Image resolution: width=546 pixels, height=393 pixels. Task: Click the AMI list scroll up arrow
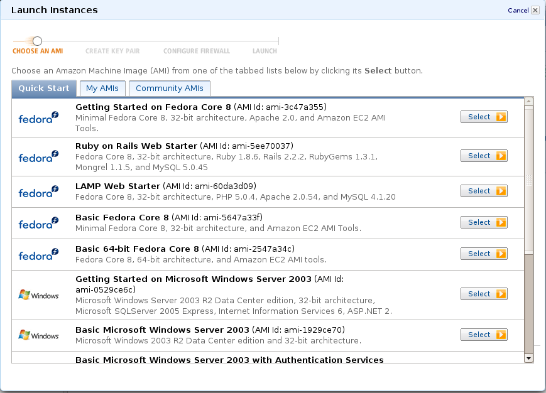pyautogui.click(x=528, y=101)
